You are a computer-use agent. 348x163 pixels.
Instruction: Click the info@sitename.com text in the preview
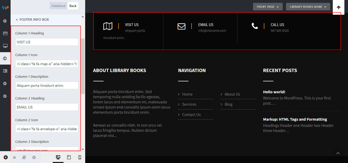[x=212, y=30]
